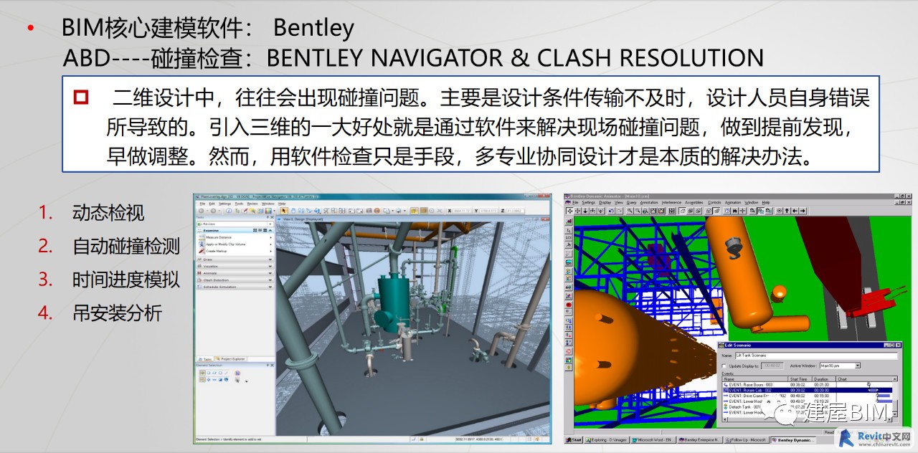Select the Detach Tank - 001 event row

(x=808, y=407)
